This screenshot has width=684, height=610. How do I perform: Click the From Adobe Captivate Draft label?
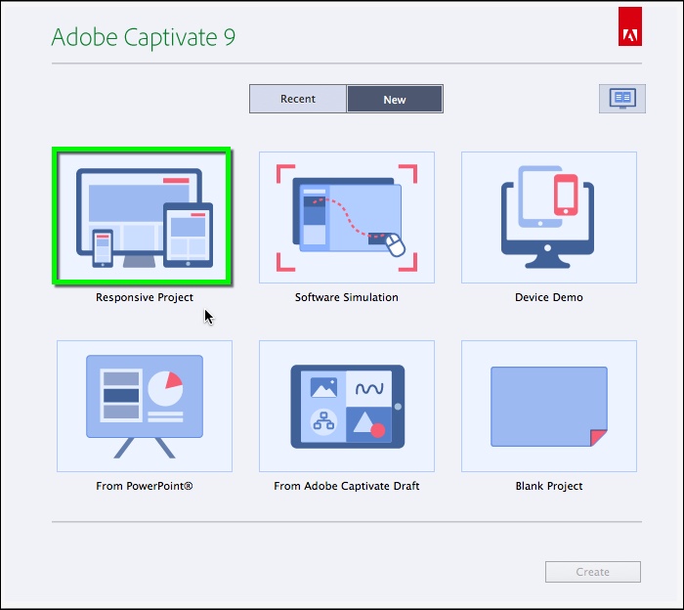point(346,486)
